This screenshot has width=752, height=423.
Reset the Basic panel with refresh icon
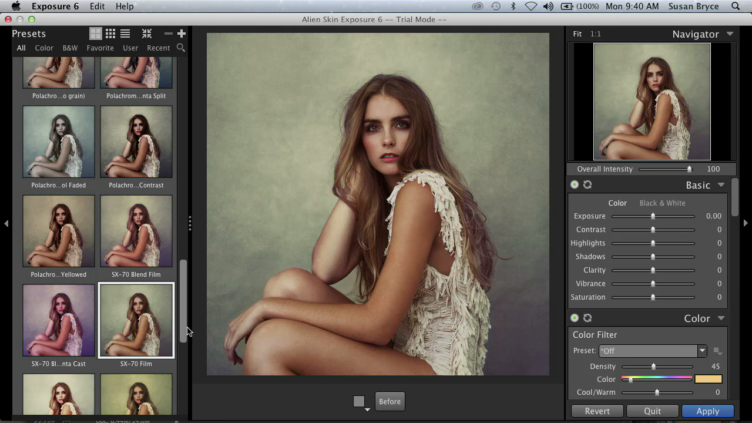tap(587, 184)
